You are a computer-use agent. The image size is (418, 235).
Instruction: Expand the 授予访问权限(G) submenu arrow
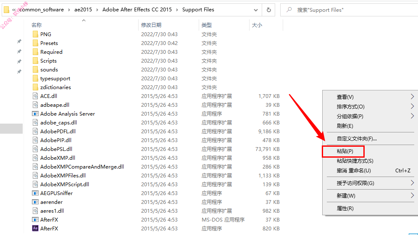(412, 183)
